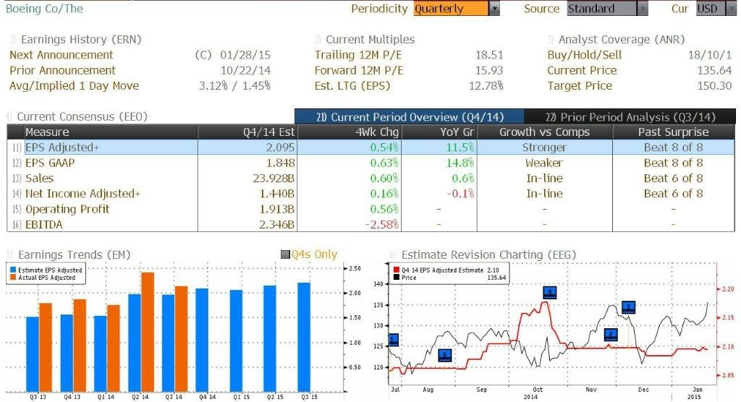Click the blue Estimate EPS Adjusted legend swatch
This screenshot has height=402, width=741.
[13, 270]
